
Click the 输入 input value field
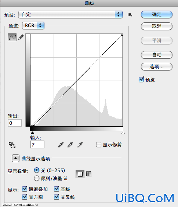pyautogui.click(x=37, y=145)
